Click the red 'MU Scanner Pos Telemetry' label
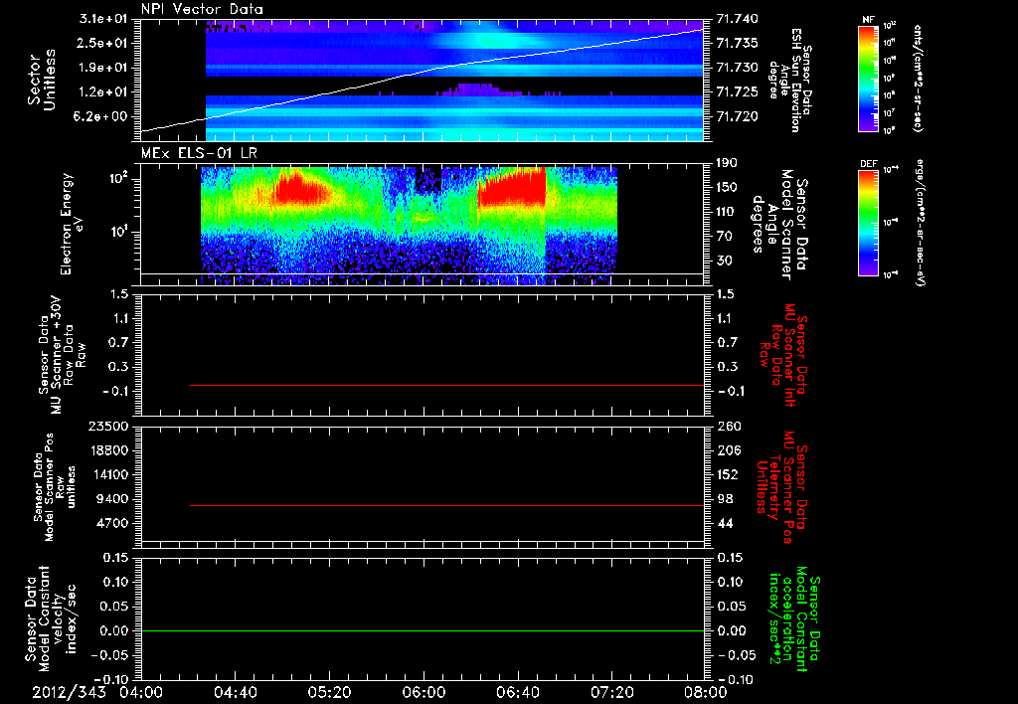This screenshot has height=704, width=1018. click(x=780, y=487)
